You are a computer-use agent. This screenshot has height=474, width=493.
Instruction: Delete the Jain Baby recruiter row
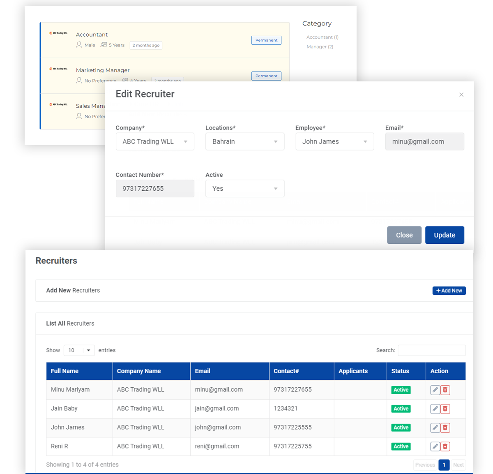(445, 409)
